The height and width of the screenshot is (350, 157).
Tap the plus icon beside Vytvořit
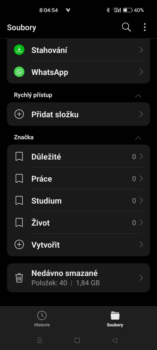coord(19,245)
